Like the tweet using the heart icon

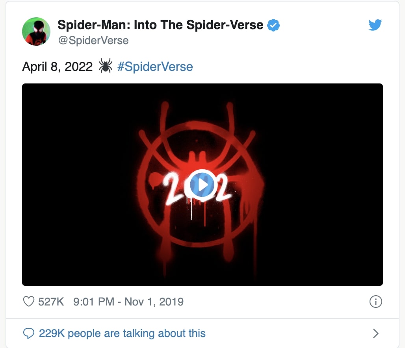pos(28,302)
